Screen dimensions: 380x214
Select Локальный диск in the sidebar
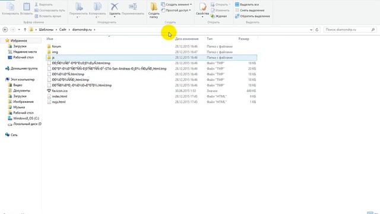click(27, 124)
